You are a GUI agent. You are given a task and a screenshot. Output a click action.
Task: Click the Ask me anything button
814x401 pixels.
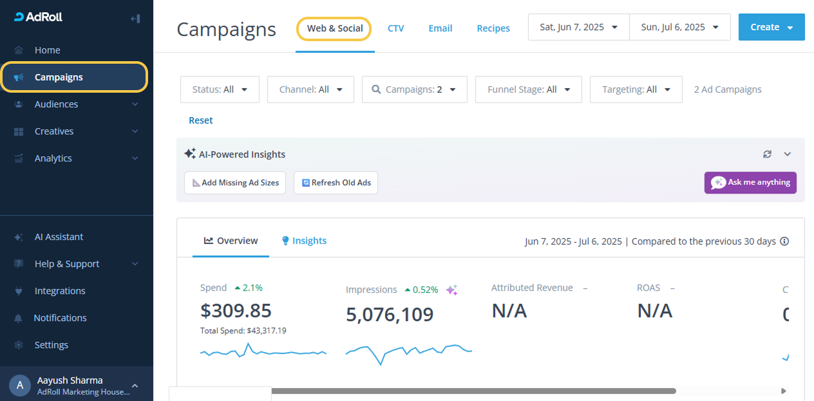(x=750, y=183)
